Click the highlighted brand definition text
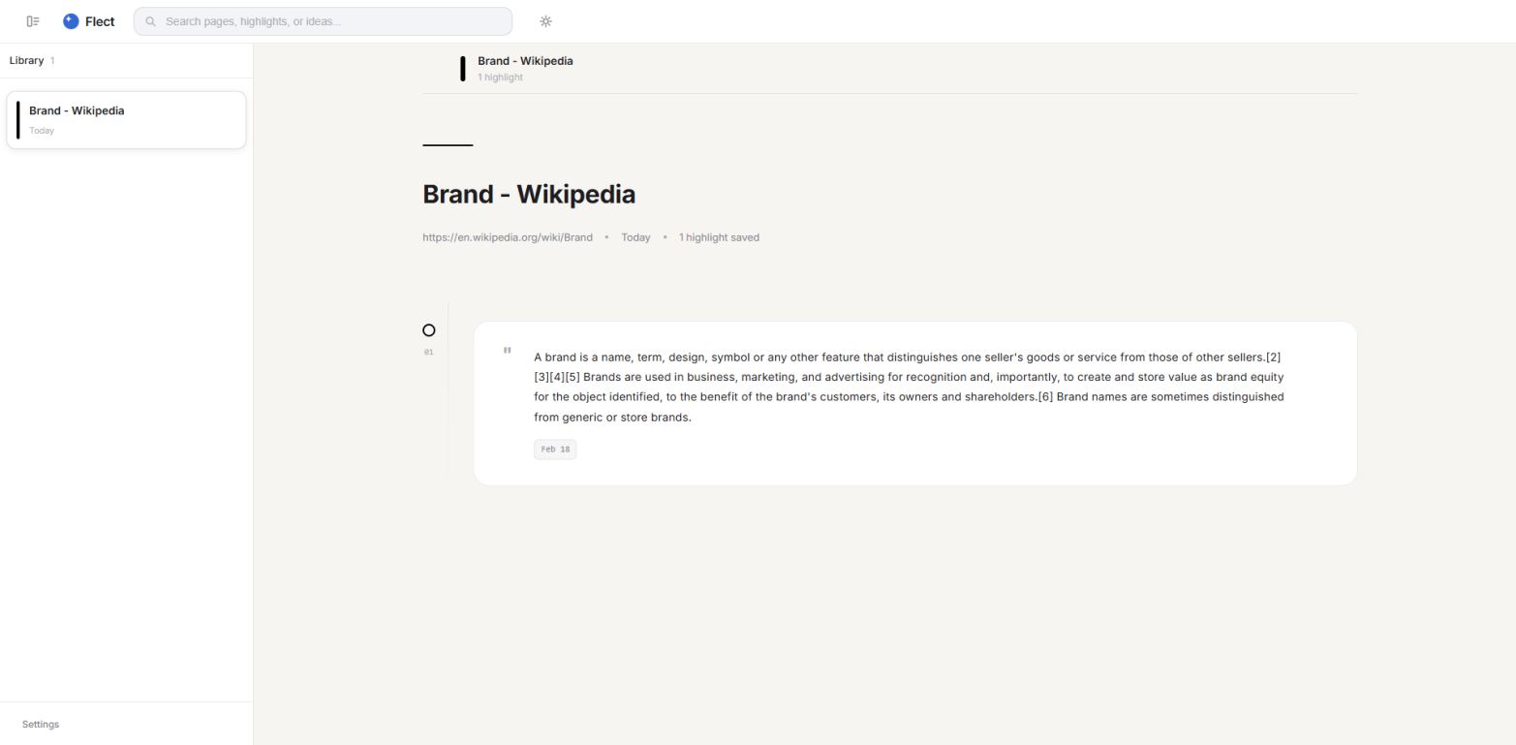This screenshot has width=1516, height=745. point(909,387)
